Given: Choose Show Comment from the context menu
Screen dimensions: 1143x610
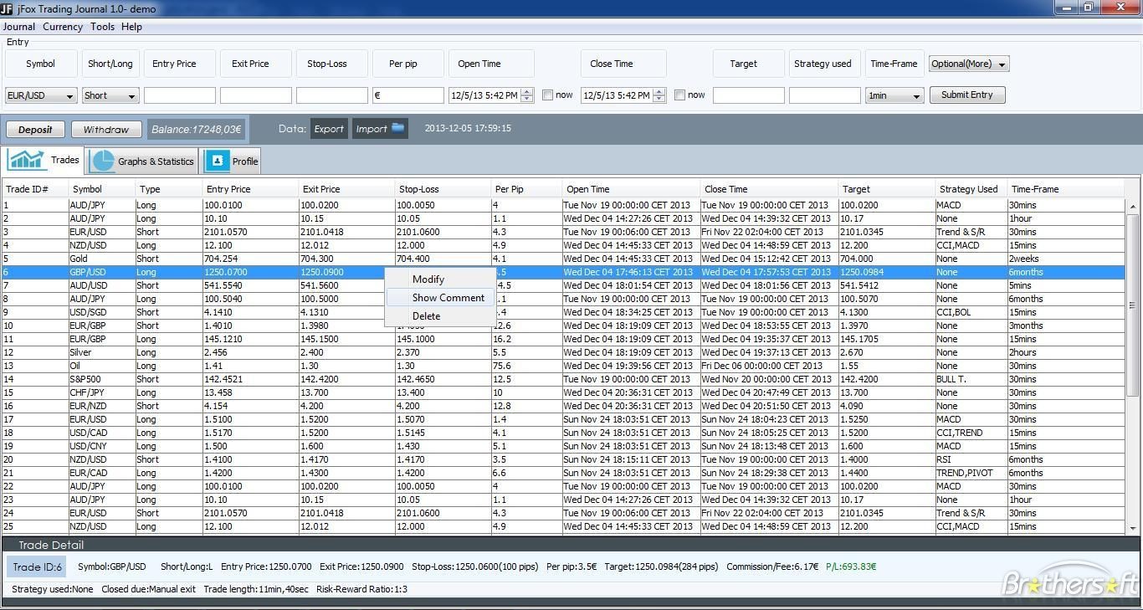Looking at the screenshot, I should pos(448,298).
